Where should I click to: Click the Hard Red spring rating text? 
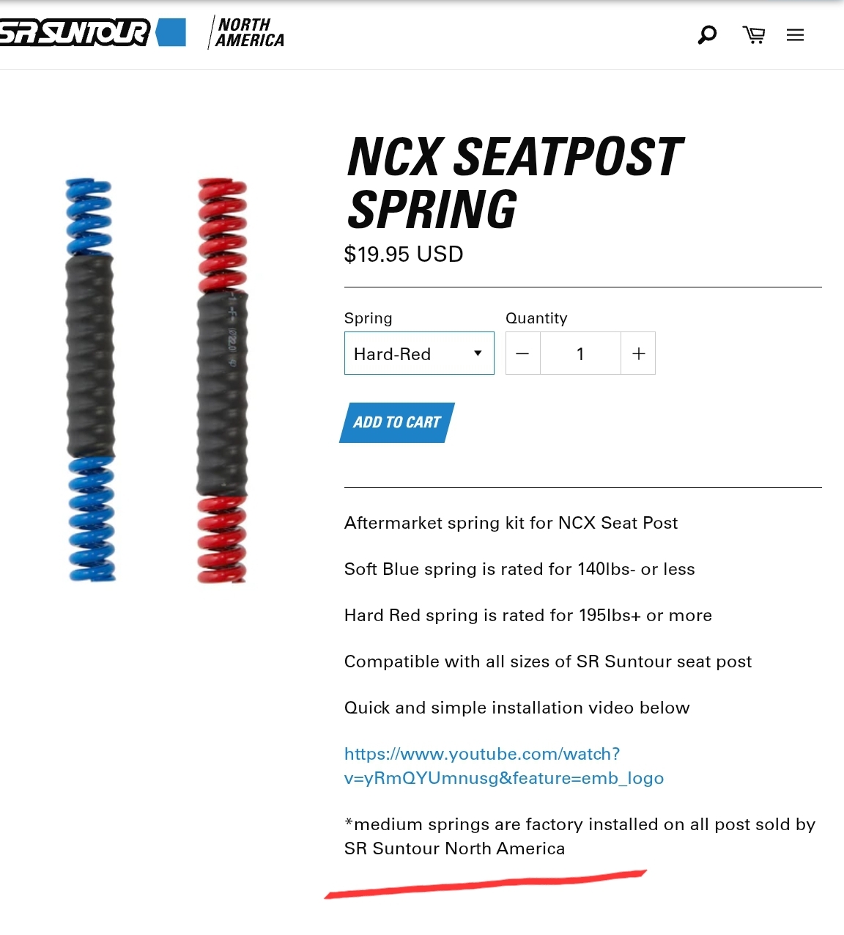click(527, 615)
